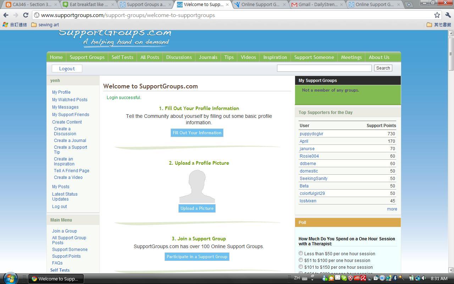The width and height of the screenshot is (454, 284).
Task: Open the Meetings menu item
Action: point(351,57)
